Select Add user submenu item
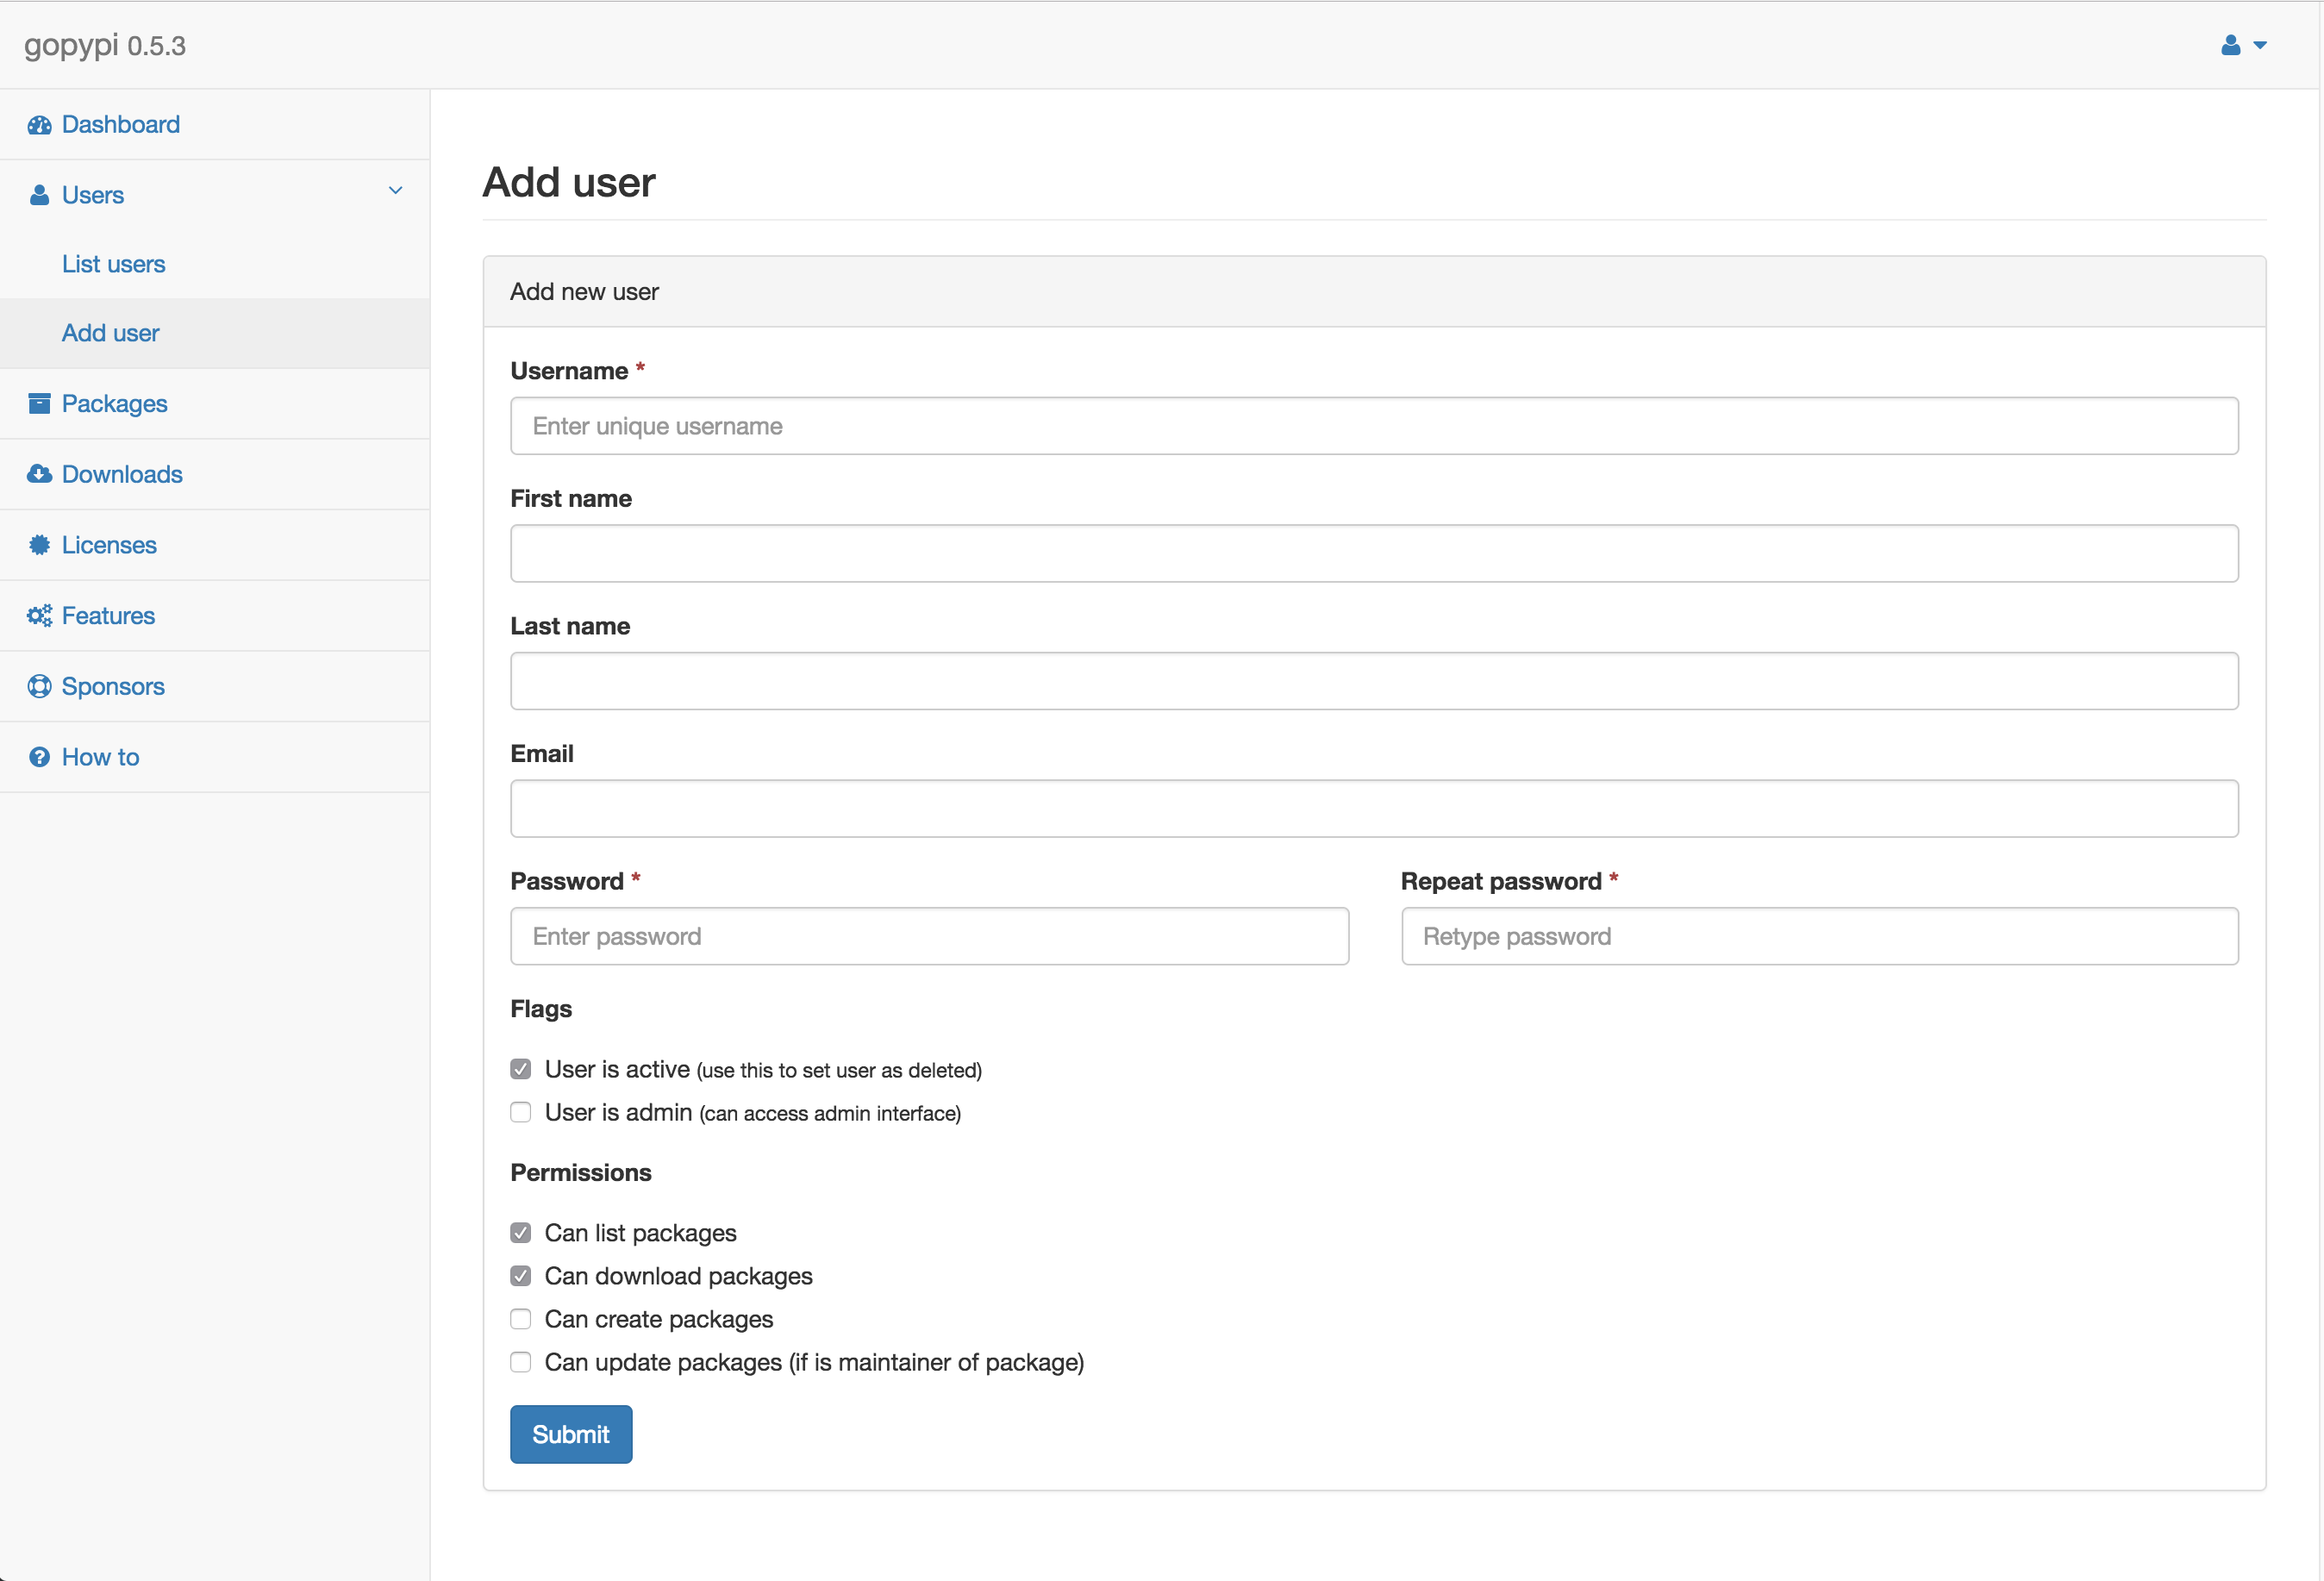 215,333
